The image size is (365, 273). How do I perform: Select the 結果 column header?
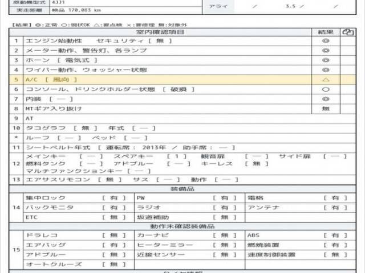tap(326, 32)
